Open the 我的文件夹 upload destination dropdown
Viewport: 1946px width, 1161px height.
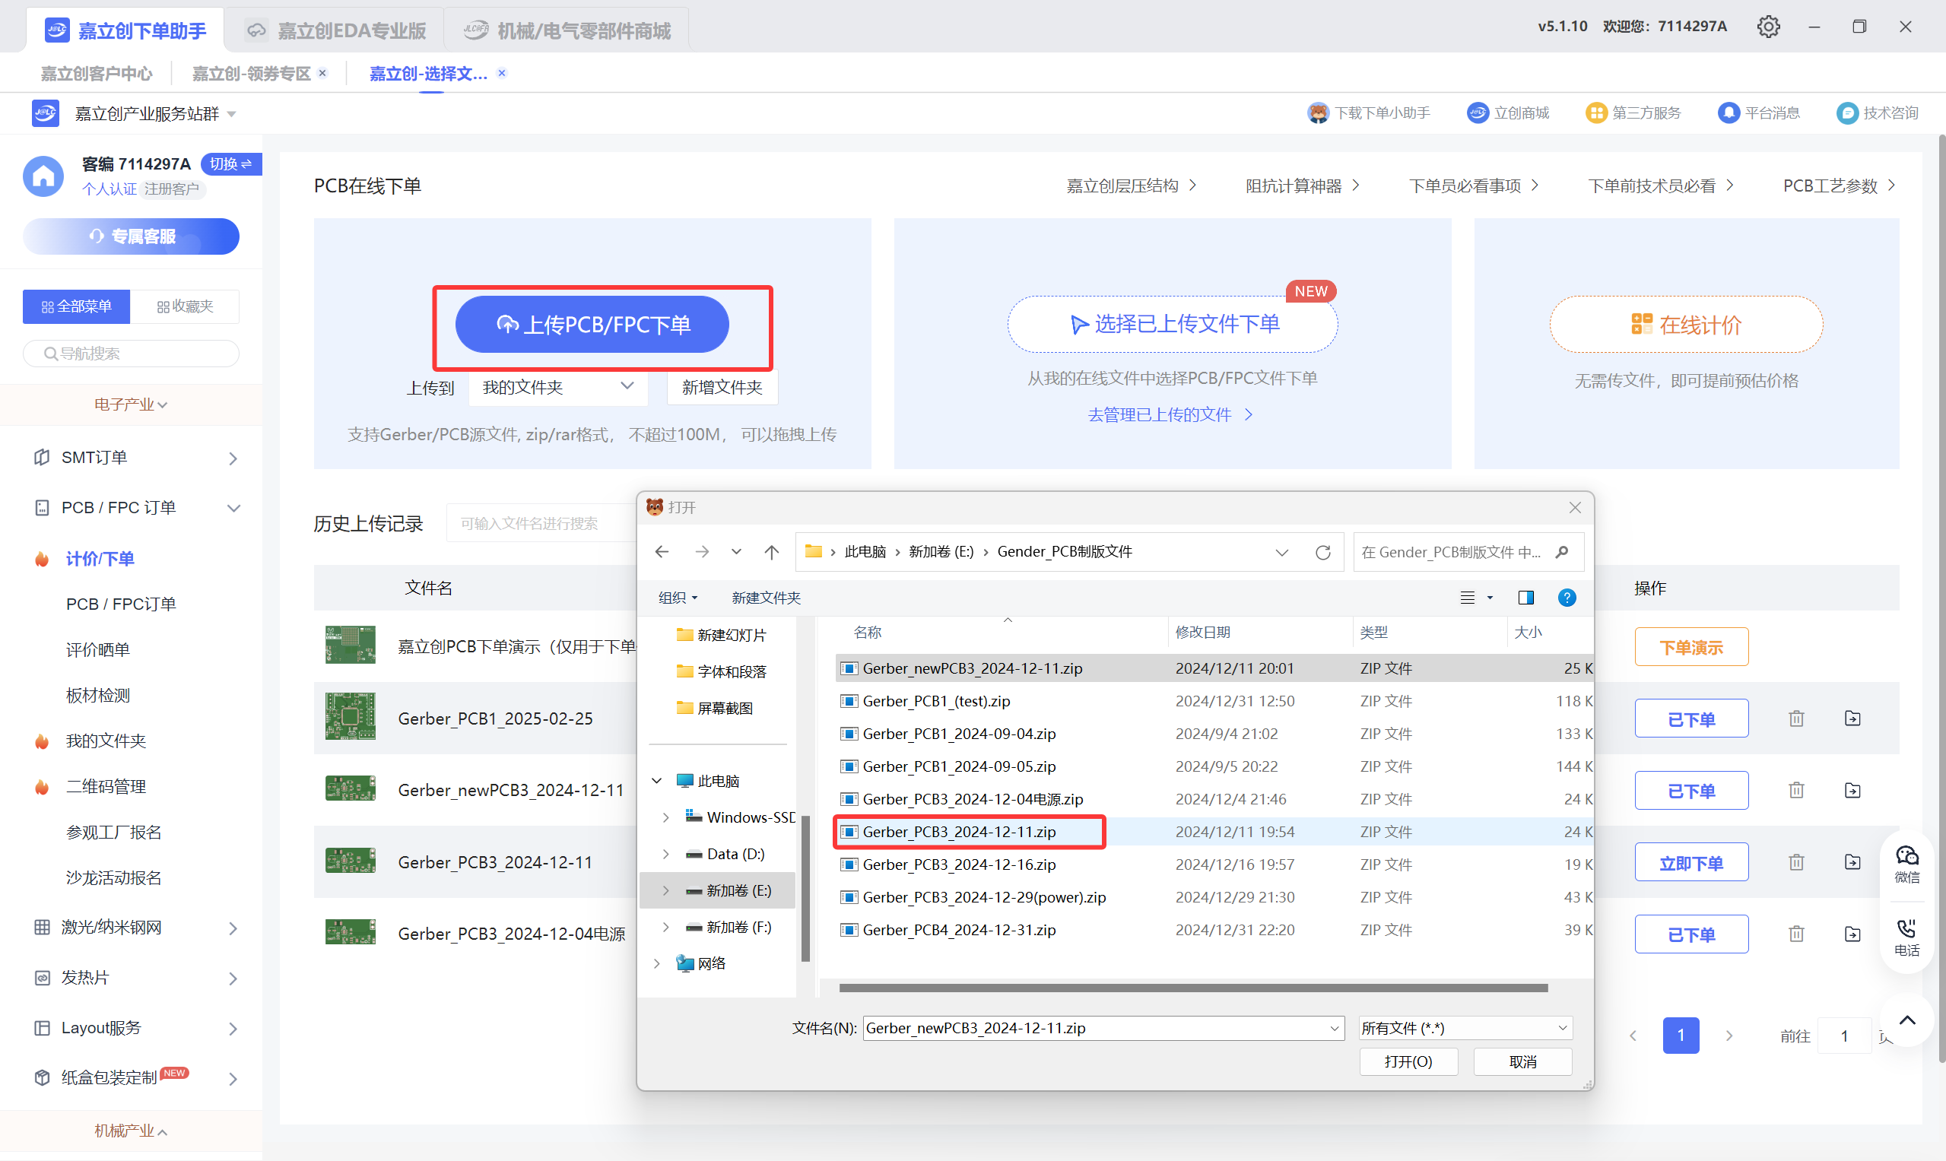tap(558, 388)
